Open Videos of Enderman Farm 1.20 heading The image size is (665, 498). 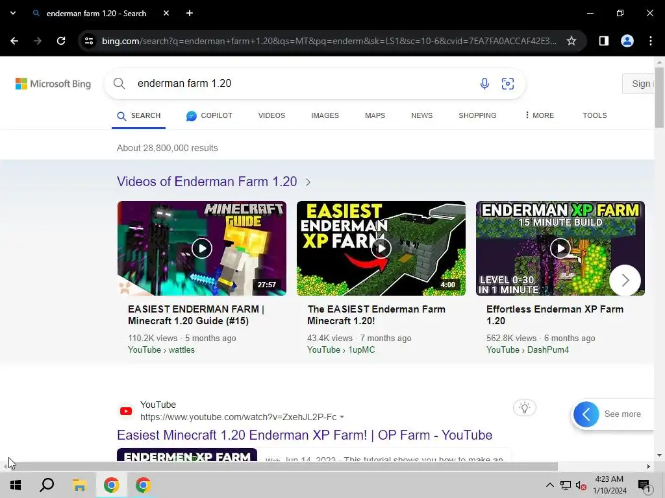click(x=207, y=182)
